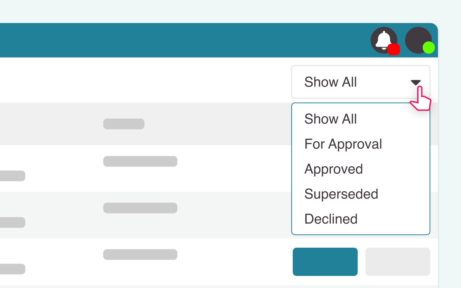461x288 pixels.
Task: Click the light gray secondary button
Action: click(x=398, y=262)
